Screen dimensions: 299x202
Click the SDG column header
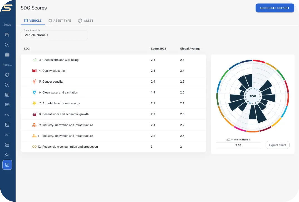[x=27, y=48]
